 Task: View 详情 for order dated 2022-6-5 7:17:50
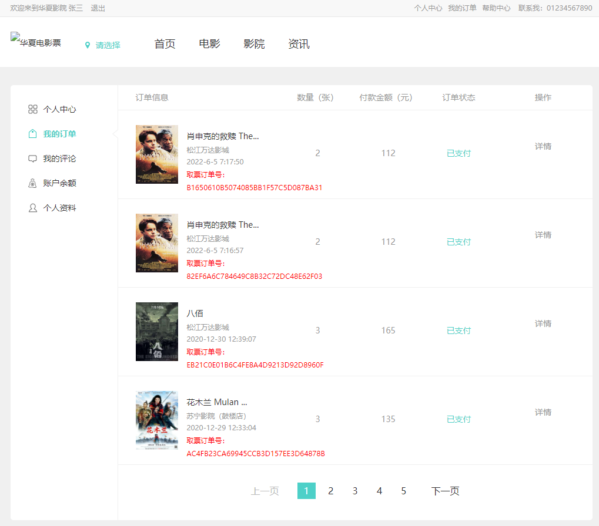pos(543,146)
